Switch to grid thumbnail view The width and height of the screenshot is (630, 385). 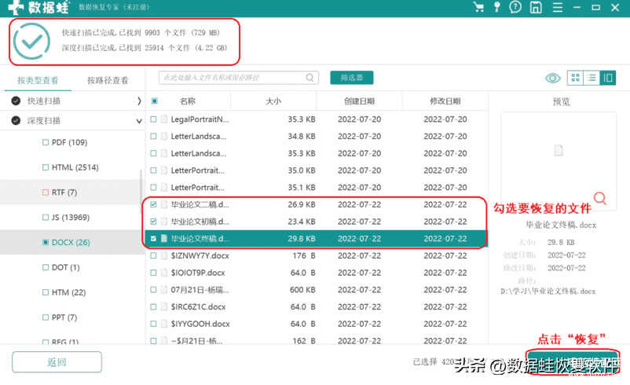(575, 78)
